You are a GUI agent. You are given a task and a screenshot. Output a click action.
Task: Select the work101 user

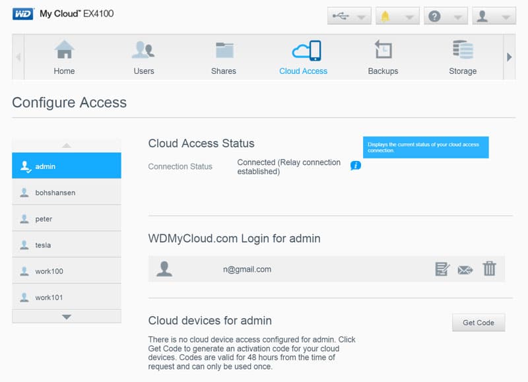67,297
